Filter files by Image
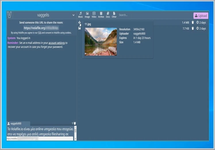This screenshot has width=215, height=150. coord(87,15)
